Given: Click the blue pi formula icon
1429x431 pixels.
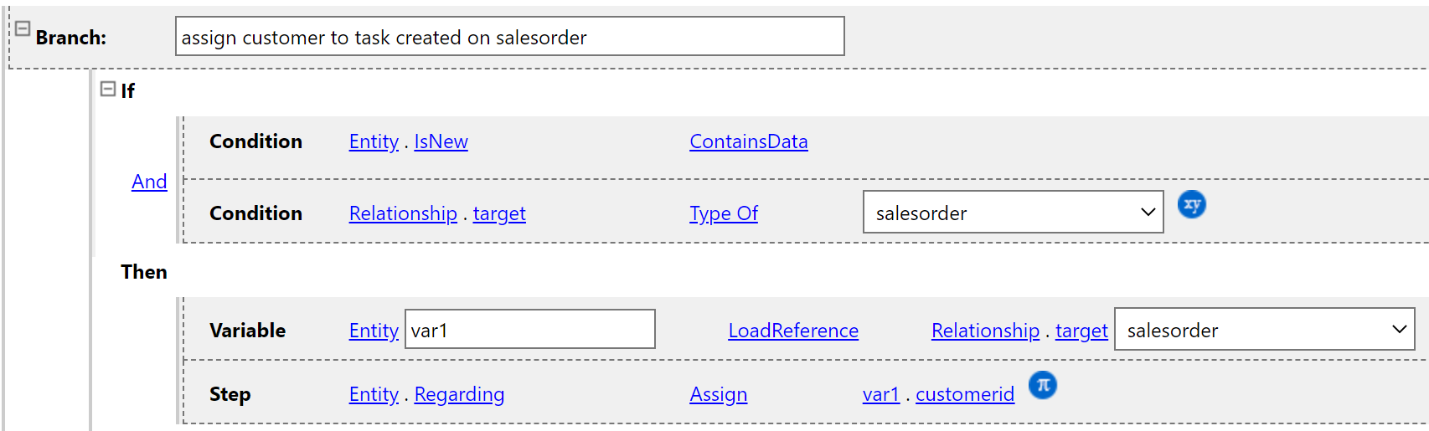Looking at the screenshot, I should (x=1042, y=385).
